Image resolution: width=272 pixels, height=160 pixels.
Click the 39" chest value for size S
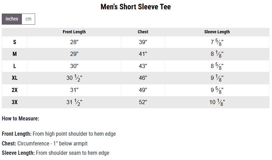point(143,42)
